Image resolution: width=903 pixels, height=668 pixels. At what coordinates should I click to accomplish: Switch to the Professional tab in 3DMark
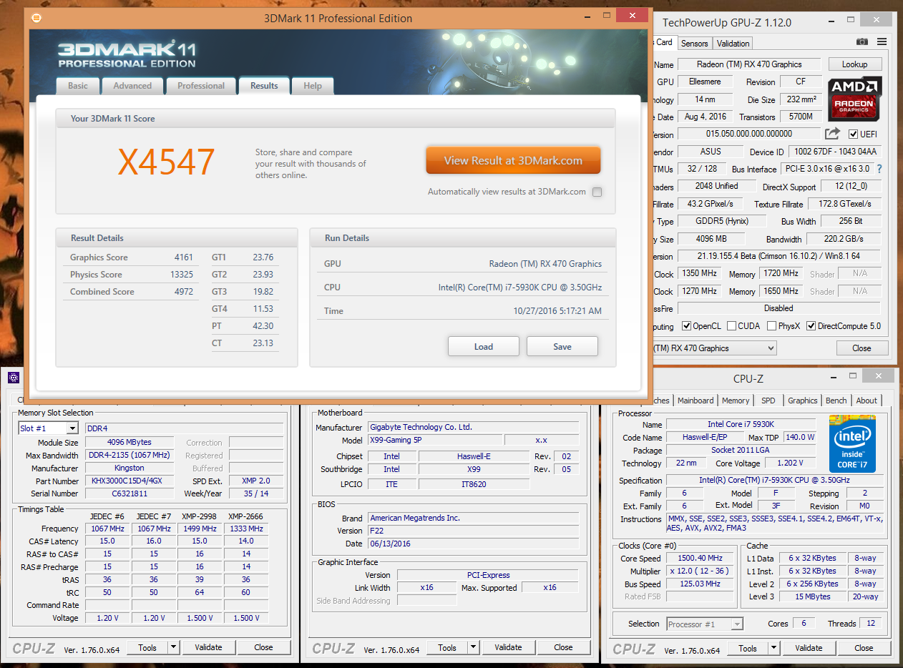click(201, 86)
